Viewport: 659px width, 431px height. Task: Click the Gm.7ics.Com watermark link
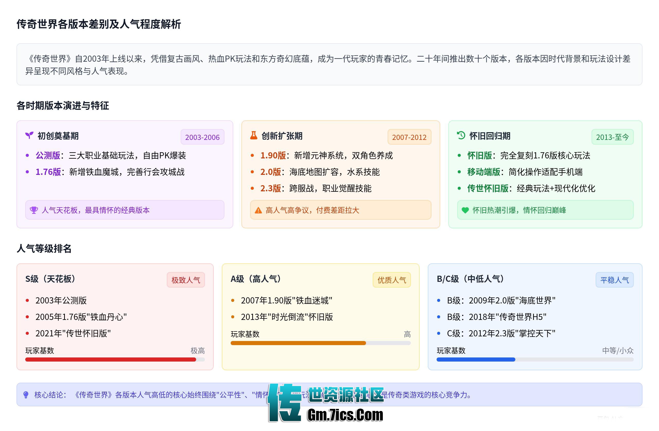(x=345, y=416)
